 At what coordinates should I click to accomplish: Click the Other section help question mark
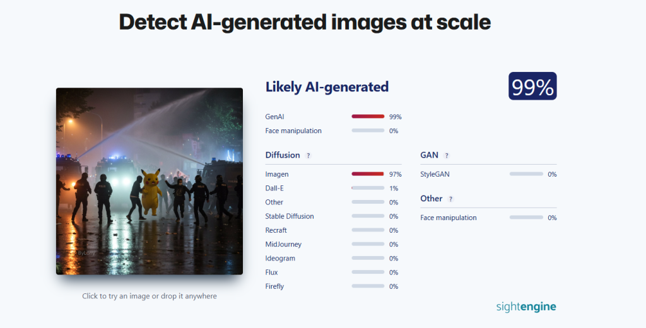coord(450,199)
